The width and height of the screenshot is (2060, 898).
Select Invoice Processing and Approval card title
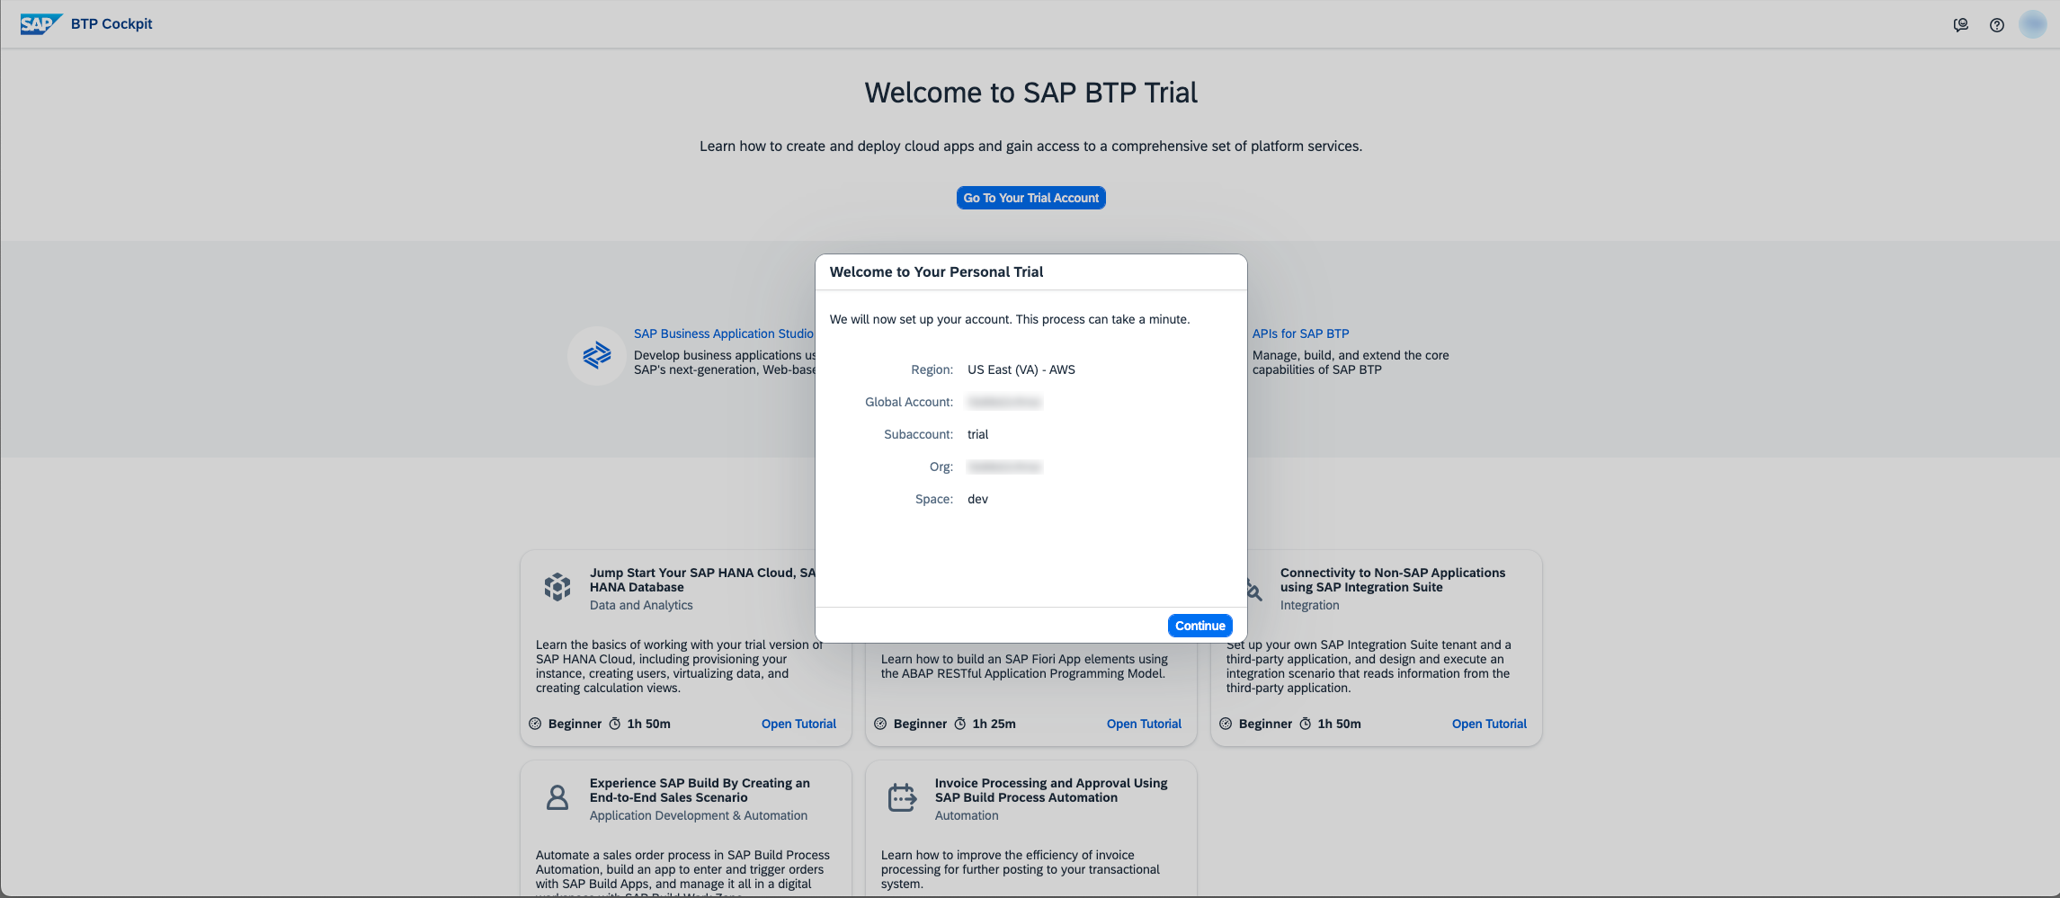point(1050,790)
